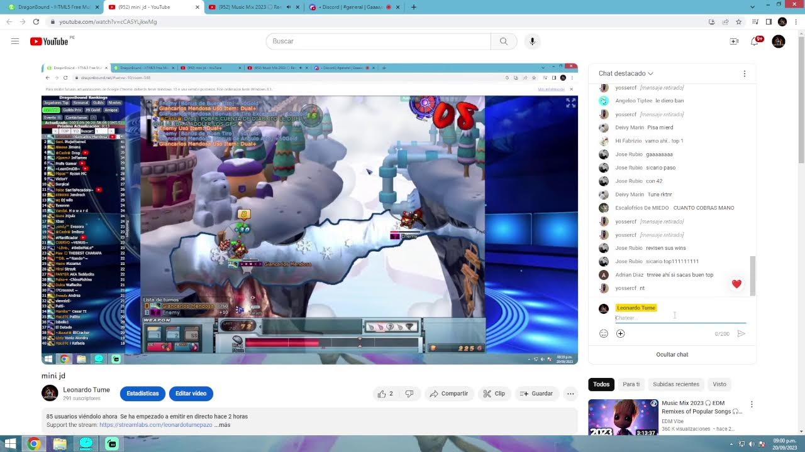805x452 pixels.
Task: Expand the Chat destacado dropdown
Action: pyautogui.click(x=626, y=73)
